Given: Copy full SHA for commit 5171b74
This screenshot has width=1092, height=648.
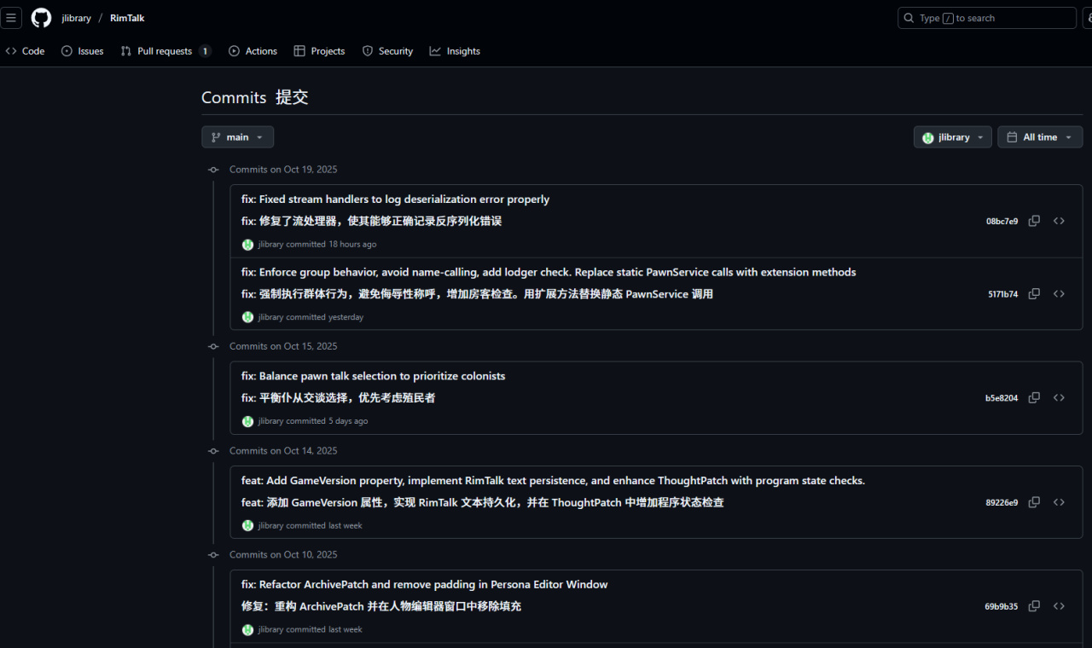Looking at the screenshot, I should [x=1034, y=293].
